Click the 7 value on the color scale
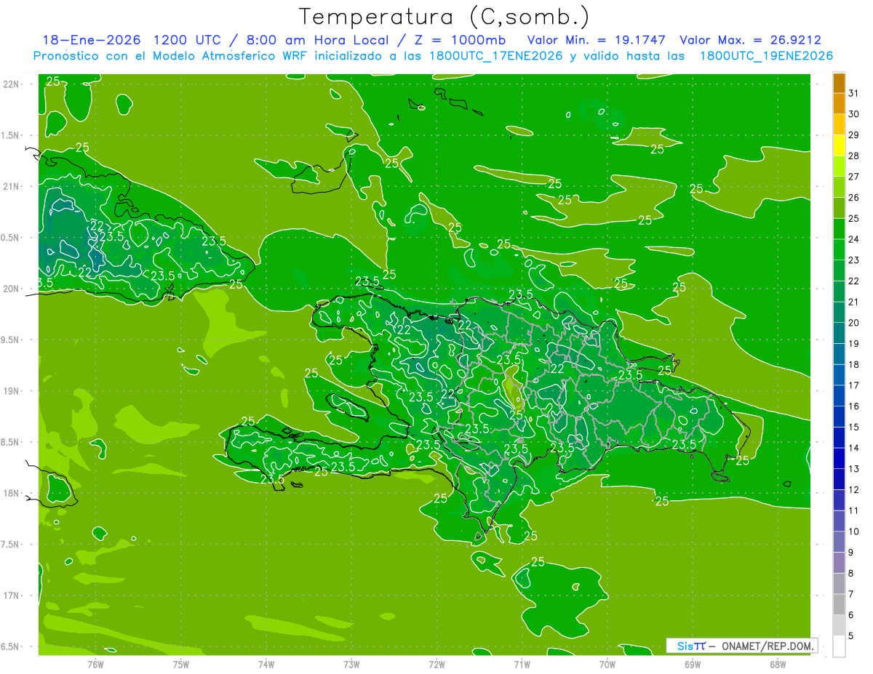Viewport: 873px width, 674px height. click(851, 594)
